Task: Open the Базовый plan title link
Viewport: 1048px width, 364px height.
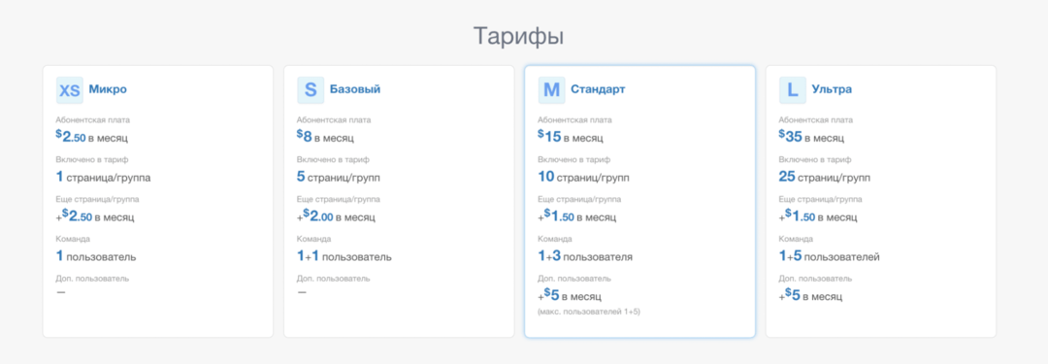Action: coord(355,89)
